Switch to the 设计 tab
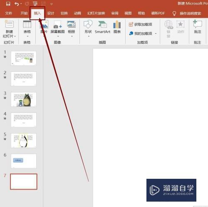Image resolution: width=208 pixels, height=207 pixels. 51,13
